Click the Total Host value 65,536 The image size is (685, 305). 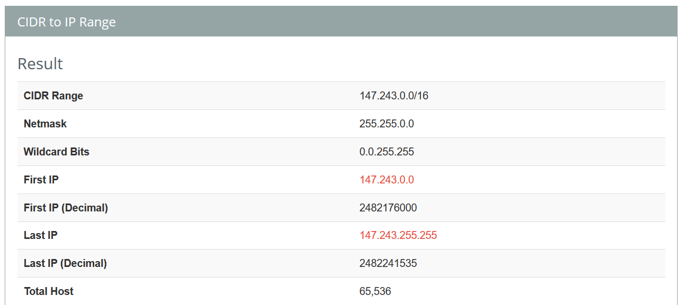[375, 291]
